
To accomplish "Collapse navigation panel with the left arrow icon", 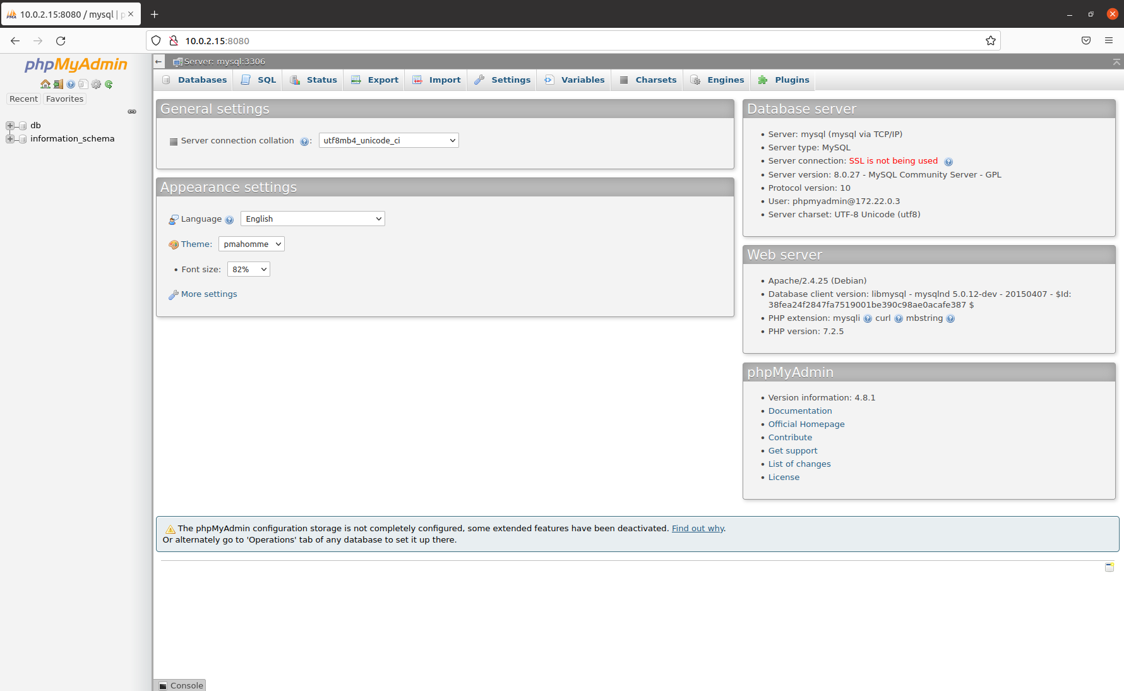I will pyautogui.click(x=159, y=61).
